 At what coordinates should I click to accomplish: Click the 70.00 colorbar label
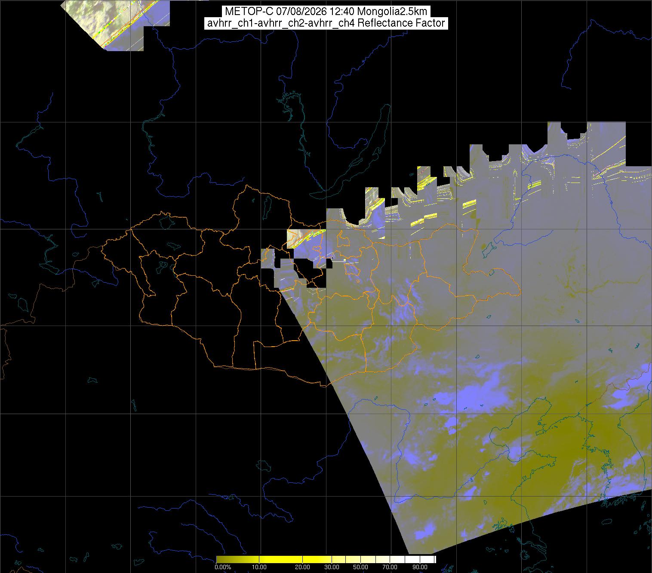pyautogui.click(x=391, y=567)
